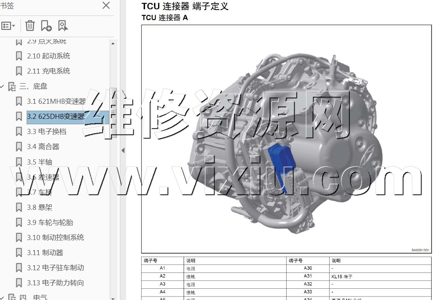Collapse the 三、底盘 bookmark section
The image size is (434, 300).
click(2, 86)
